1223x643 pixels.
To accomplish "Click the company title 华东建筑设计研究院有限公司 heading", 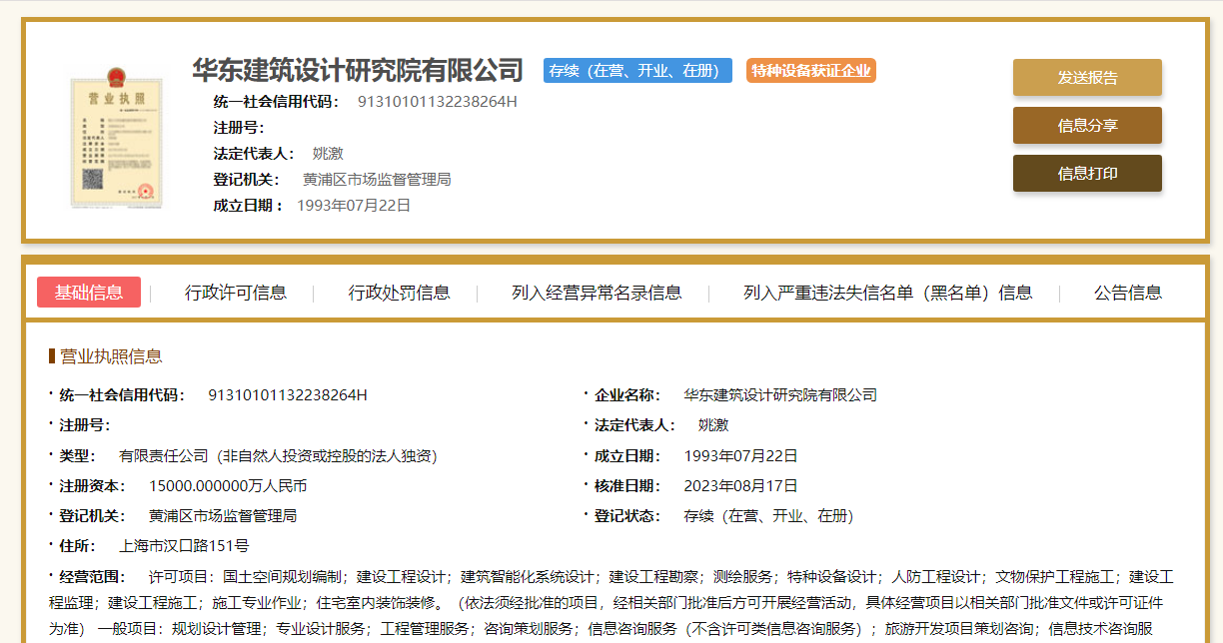I will (x=358, y=71).
